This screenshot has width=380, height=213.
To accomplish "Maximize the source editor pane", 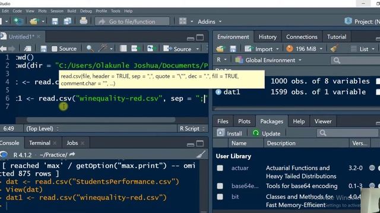I will [200, 37].
